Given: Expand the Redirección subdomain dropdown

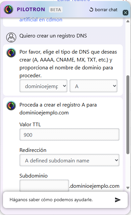Looking at the screenshot, I should (x=69, y=160).
